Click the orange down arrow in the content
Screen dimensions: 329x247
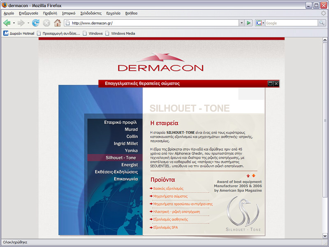[x=253, y=176]
